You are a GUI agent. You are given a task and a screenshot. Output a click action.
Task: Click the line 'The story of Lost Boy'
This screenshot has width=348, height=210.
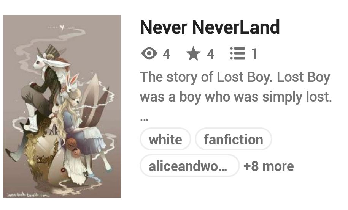[x=235, y=77]
